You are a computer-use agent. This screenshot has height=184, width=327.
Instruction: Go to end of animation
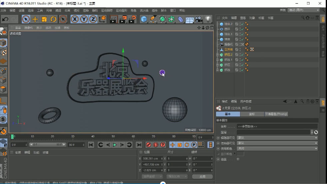[x=139, y=145]
